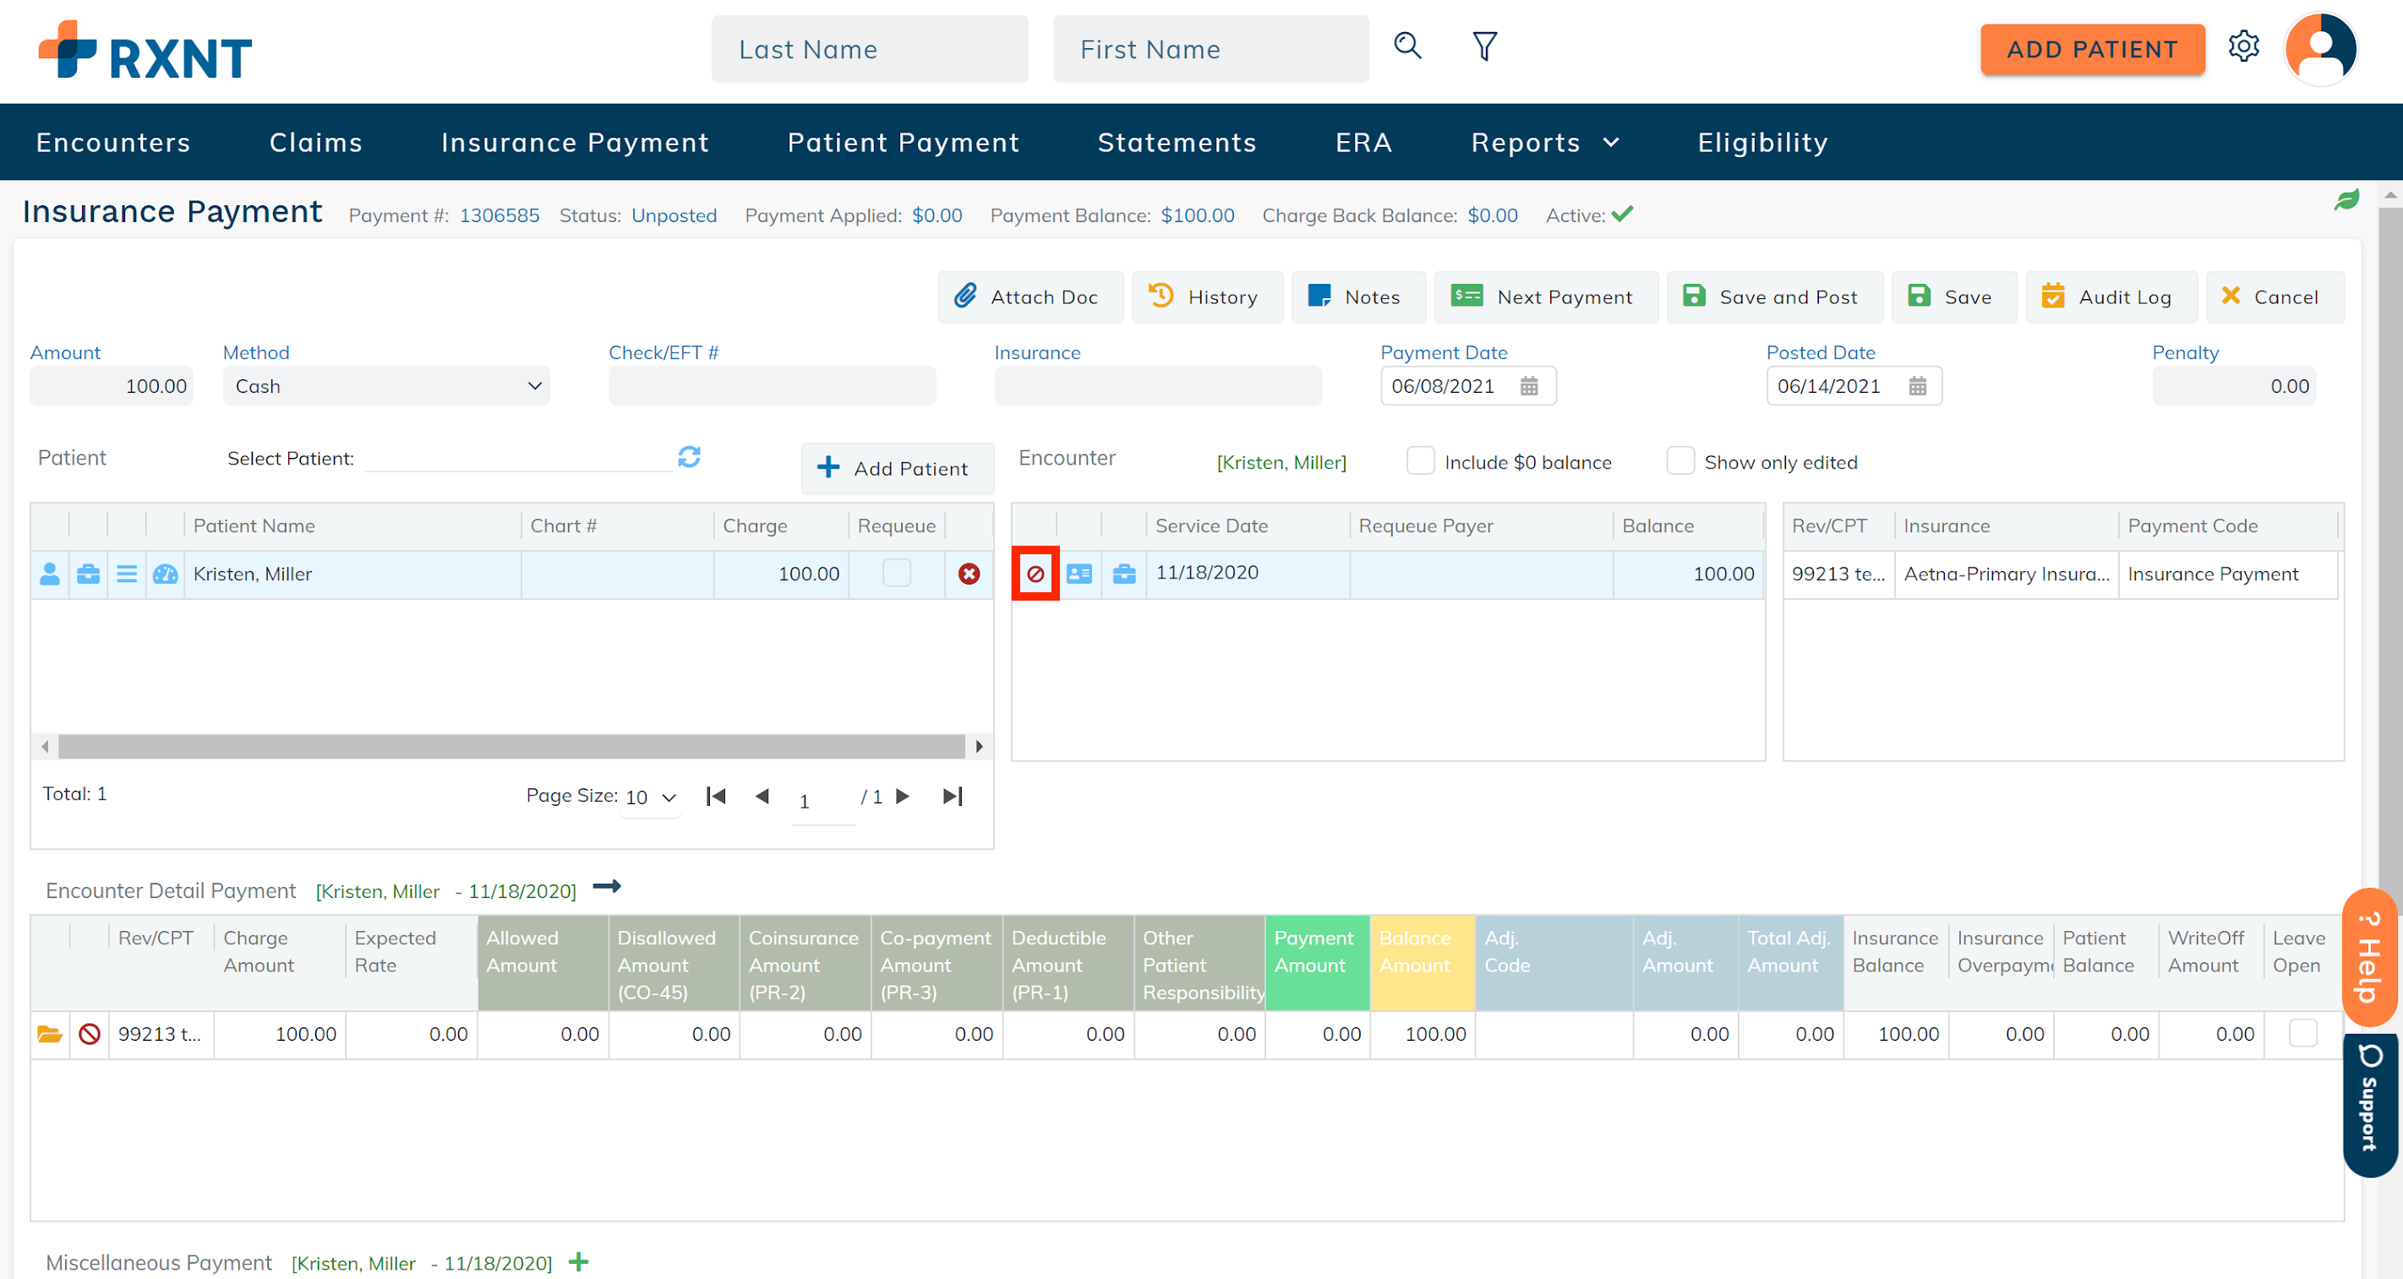Open the Method dropdown showing Cash
This screenshot has width=2403, height=1279.
coord(386,386)
